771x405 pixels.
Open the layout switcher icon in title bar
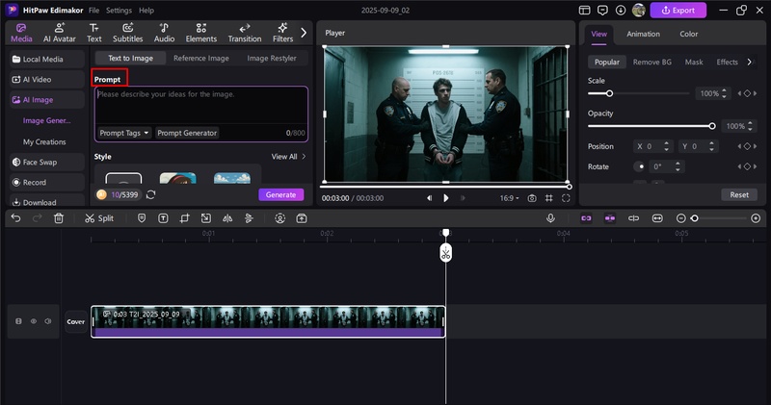584,11
